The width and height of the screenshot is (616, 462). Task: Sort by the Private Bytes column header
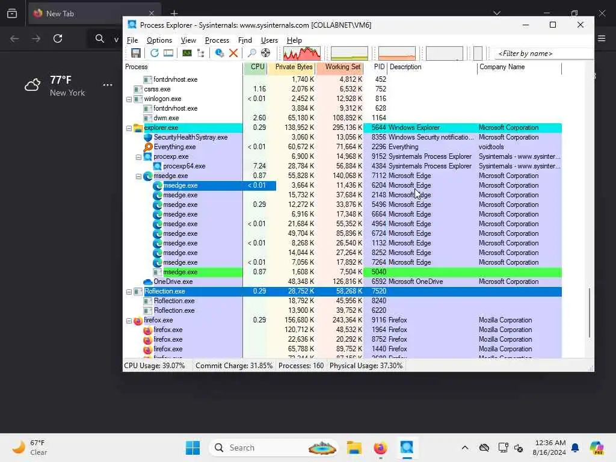click(x=292, y=67)
